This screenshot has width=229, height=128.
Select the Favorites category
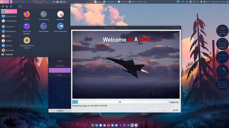point(9,11)
